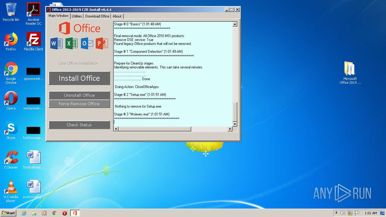Open Microsoft Office 2019 folder on desktop
The height and width of the screenshot is (217, 386).
[350, 73]
